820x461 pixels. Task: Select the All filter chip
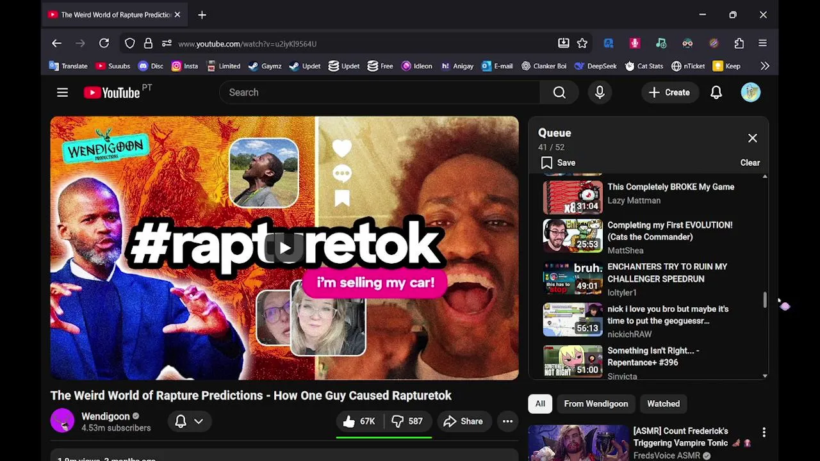click(x=540, y=404)
